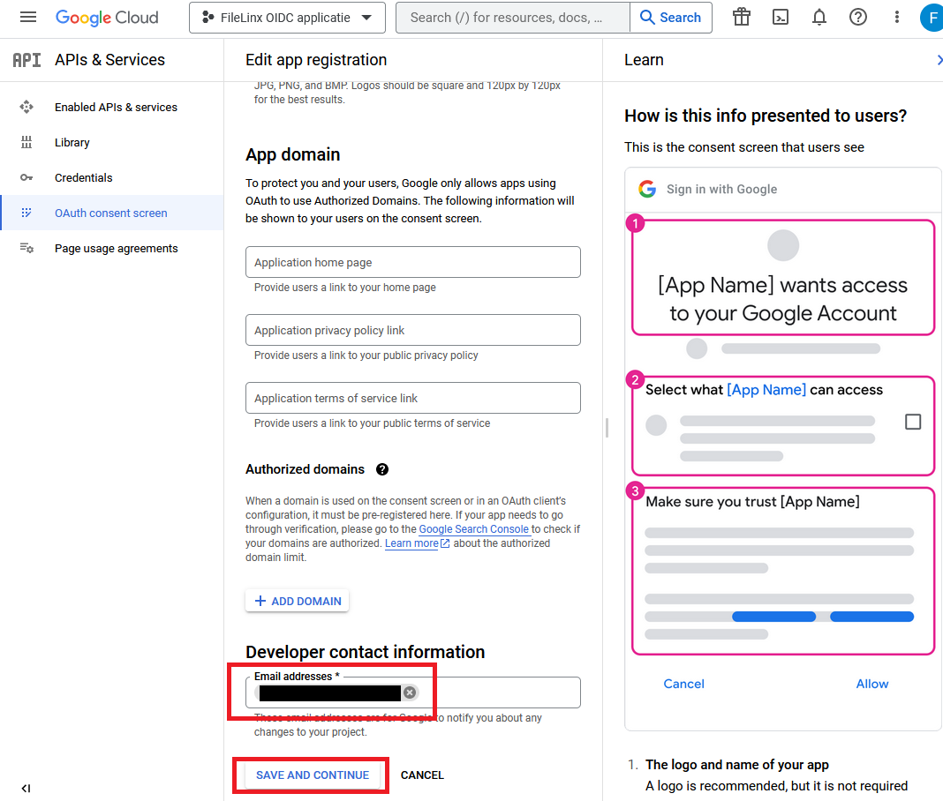Activate Cloud Shell terminal icon
This screenshot has width=943, height=801.
pyautogui.click(x=780, y=18)
